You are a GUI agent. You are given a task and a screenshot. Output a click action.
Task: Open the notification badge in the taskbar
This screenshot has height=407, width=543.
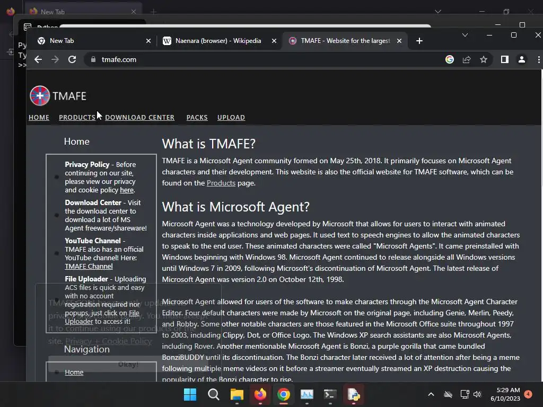pyautogui.click(x=528, y=394)
